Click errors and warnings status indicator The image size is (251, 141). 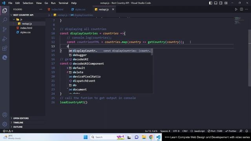click(x=8, y=131)
